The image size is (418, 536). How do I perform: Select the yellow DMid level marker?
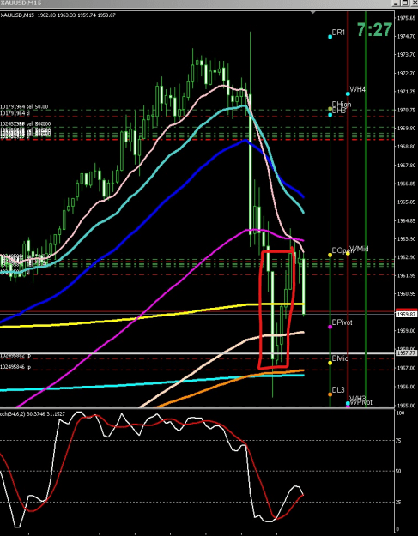(330, 363)
